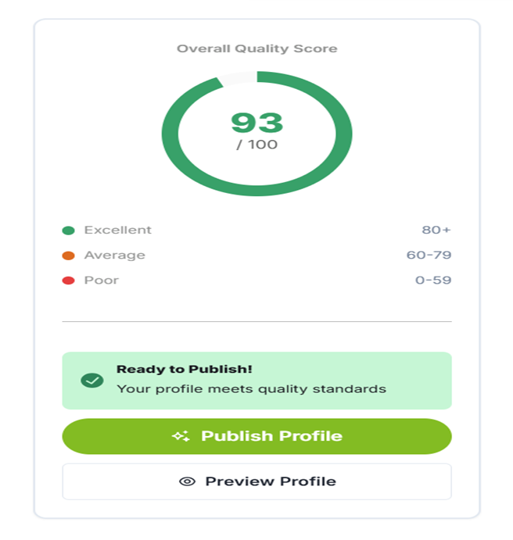Click the green Excellent legend dot

pos(69,231)
